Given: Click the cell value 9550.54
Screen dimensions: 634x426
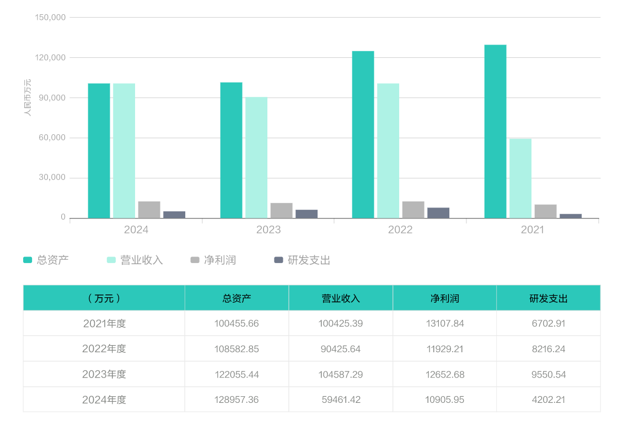Looking at the screenshot, I should [x=549, y=374].
